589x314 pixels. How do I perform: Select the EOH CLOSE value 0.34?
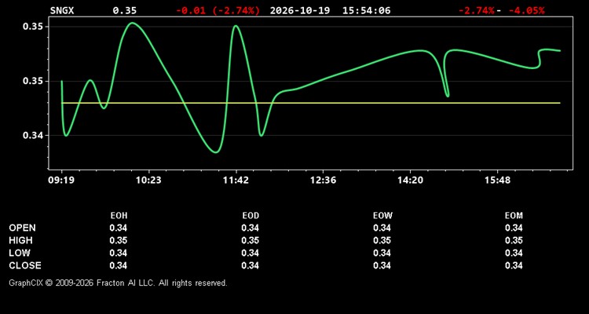point(119,265)
